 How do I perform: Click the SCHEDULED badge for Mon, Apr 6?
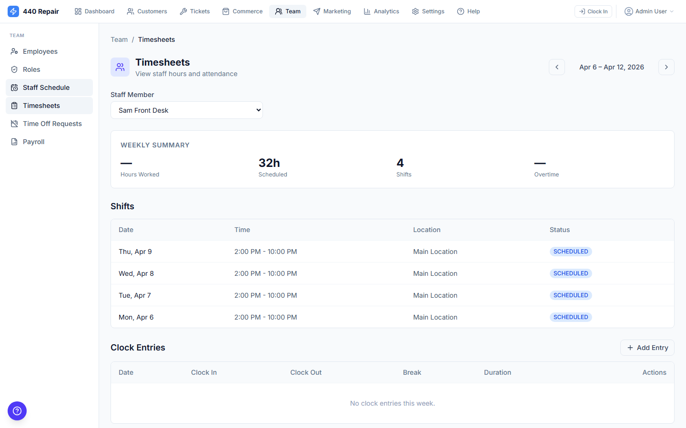coord(571,317)
